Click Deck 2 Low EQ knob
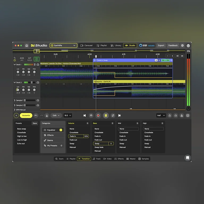Viewport: 204px width, 204px height. [x=18, y=90]
